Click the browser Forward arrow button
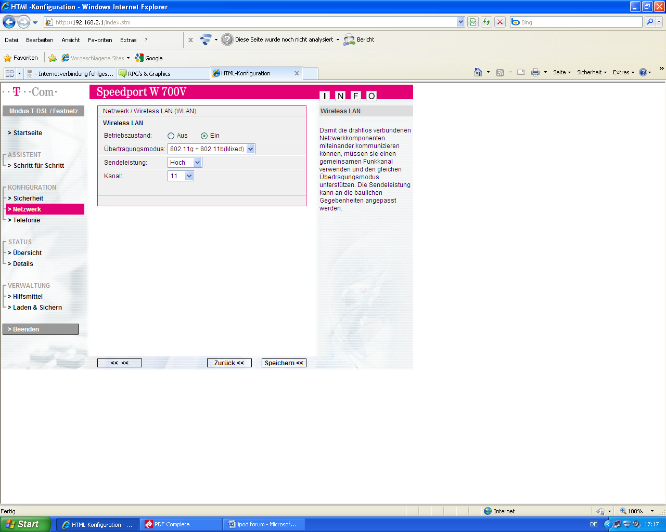Screen dimensions: 666x532 tap(23, 22)
